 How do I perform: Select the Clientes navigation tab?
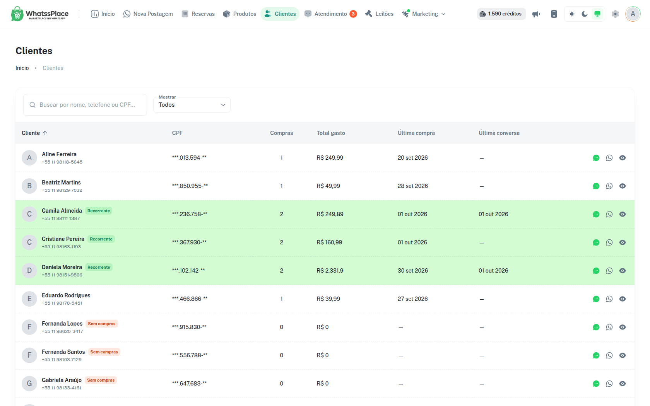280,14
